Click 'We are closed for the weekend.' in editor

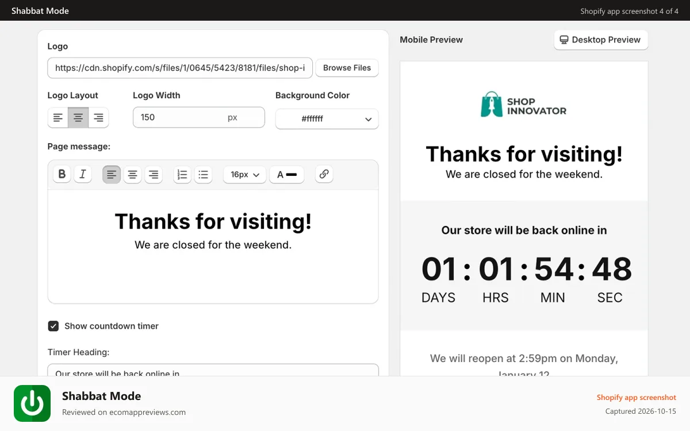coord(213,245)
